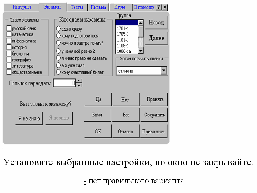Click the Enter button
This screenshot has width=257, height=193.
click(x=98, y=115)
